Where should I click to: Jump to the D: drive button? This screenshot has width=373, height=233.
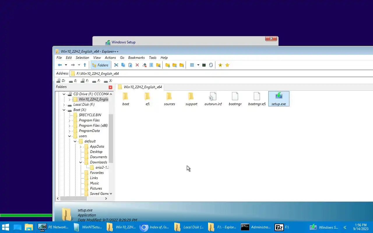(x=61, y=81)
